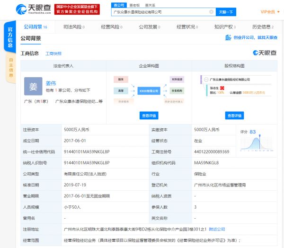
Task: Click the 天眼查 watermark logo near 工商信息
Action: click(265, 53)
